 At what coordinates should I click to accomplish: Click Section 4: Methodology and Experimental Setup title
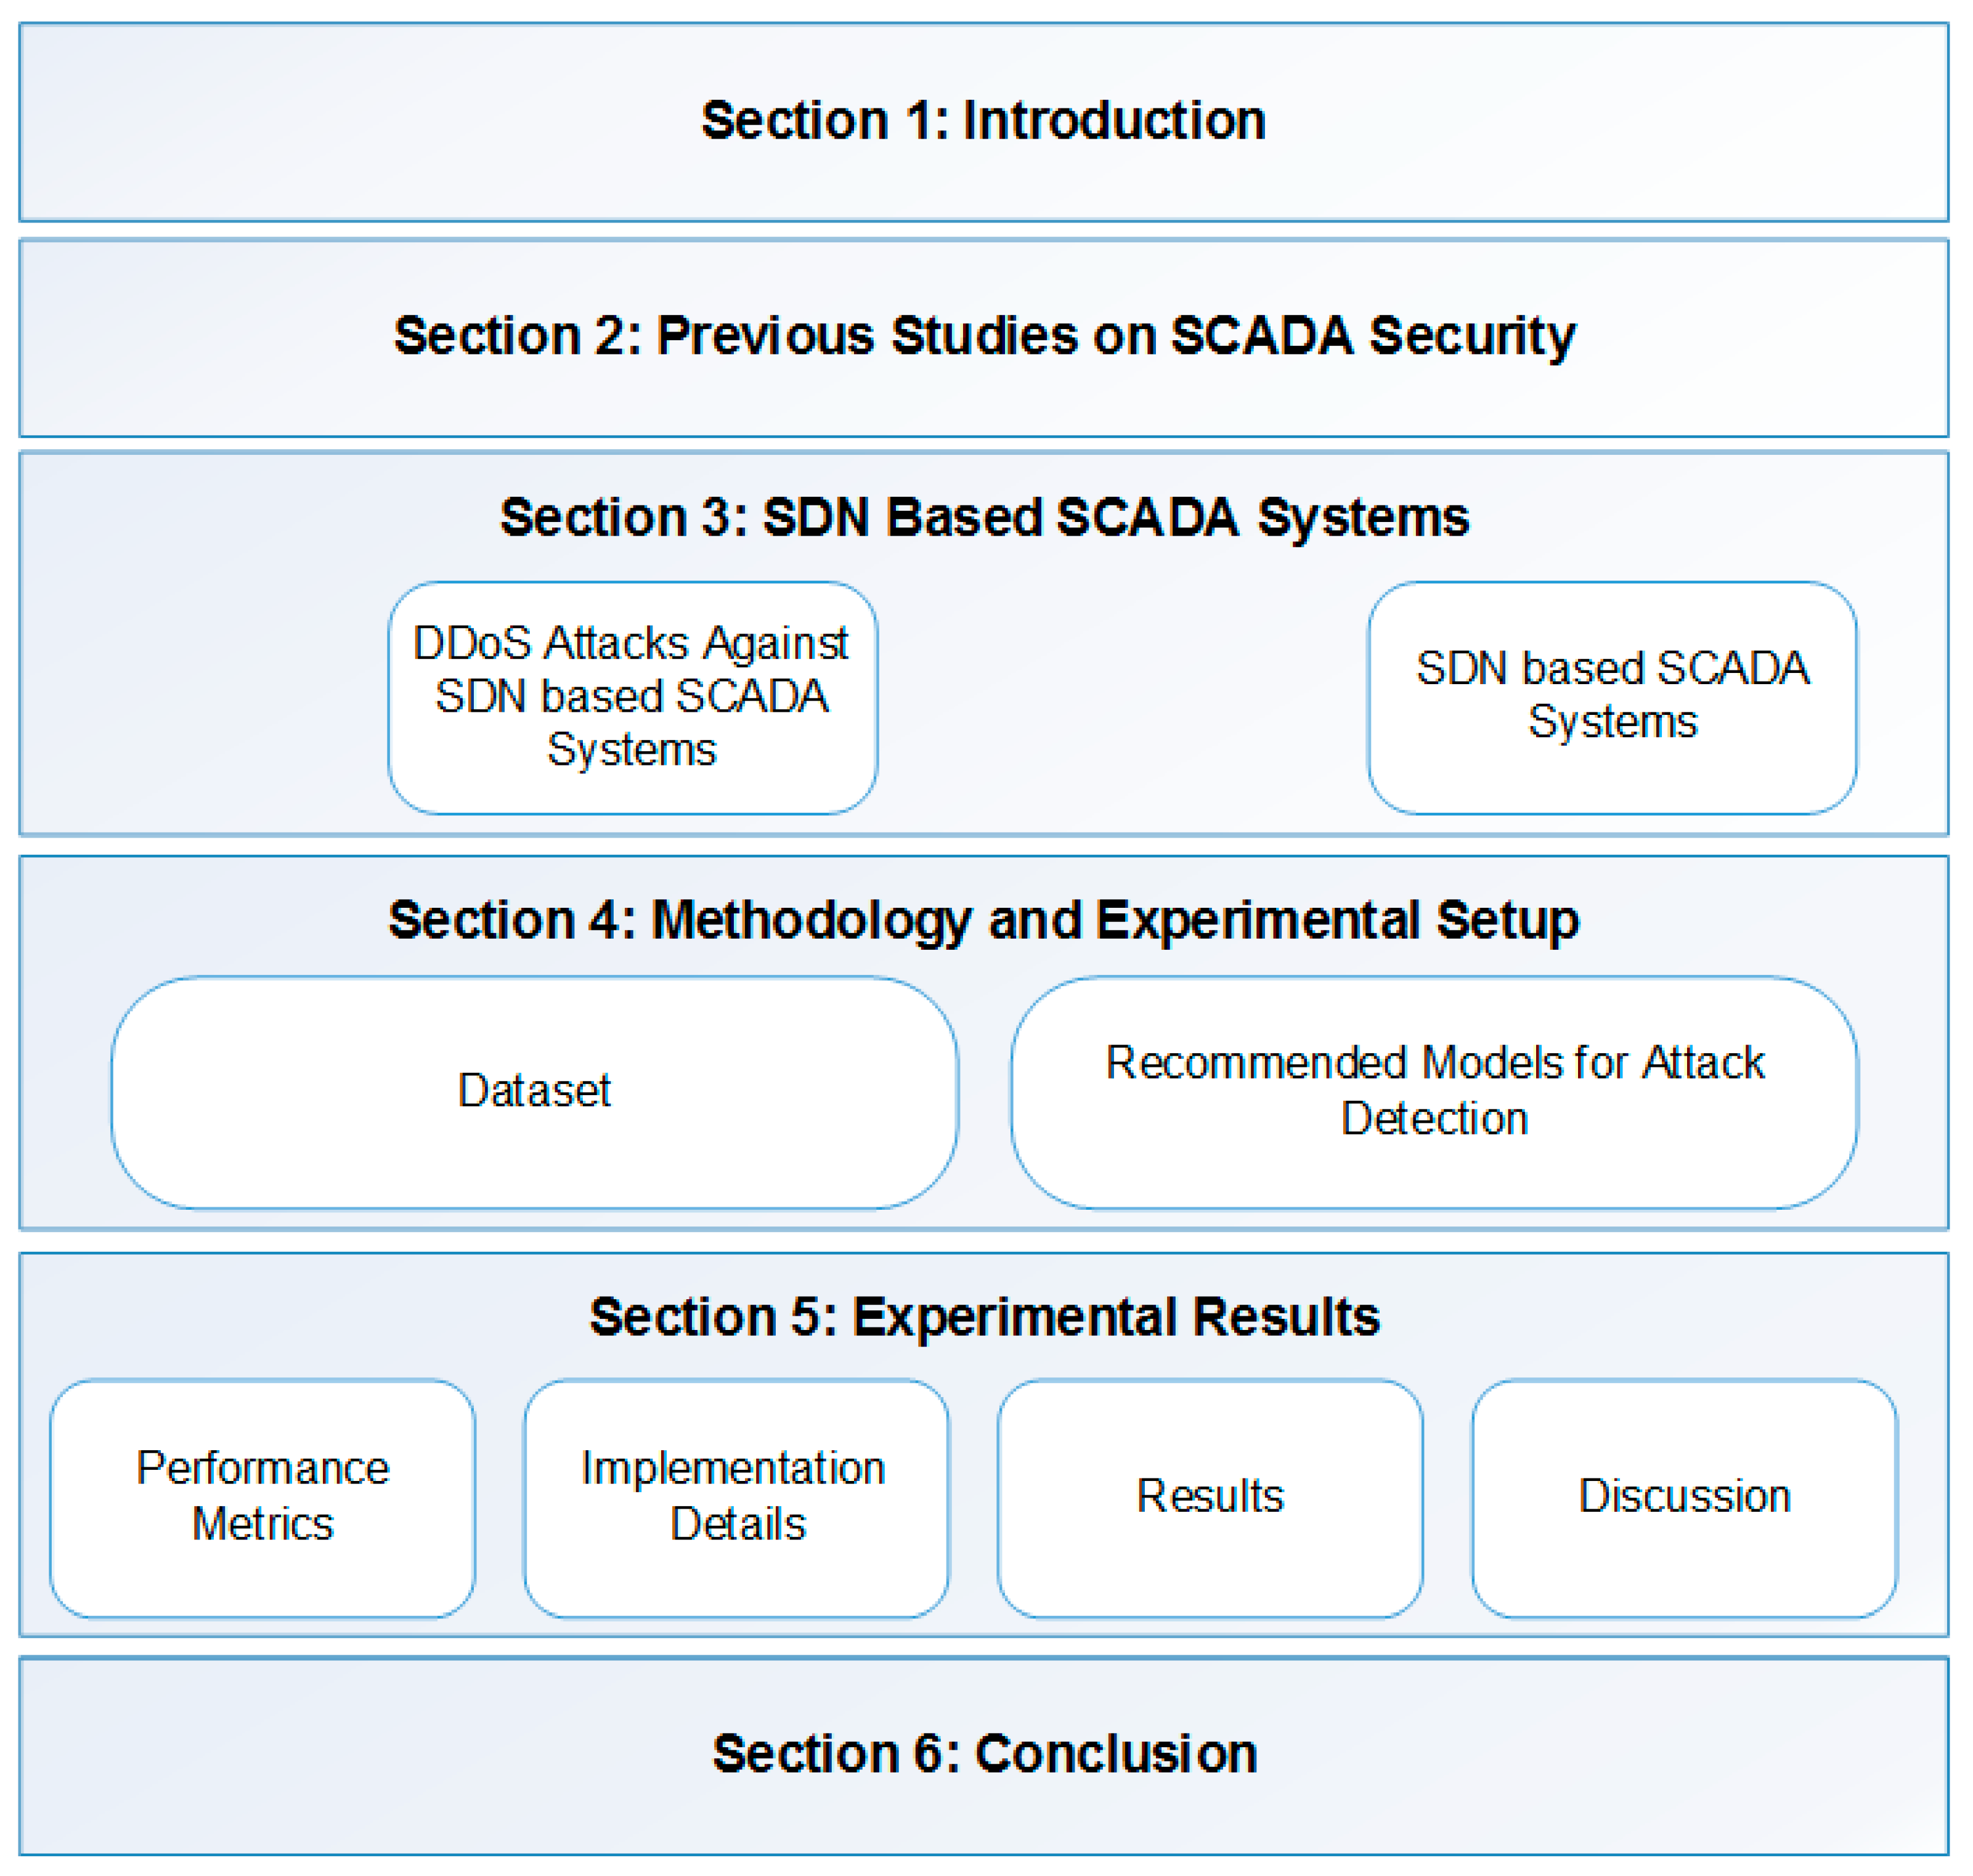click(984, 921)
